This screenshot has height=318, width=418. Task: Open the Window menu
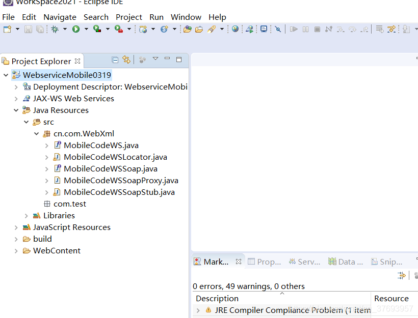(186, 17)
